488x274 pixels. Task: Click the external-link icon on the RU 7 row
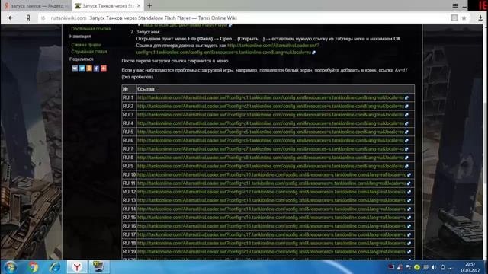[x=406, y=149]
